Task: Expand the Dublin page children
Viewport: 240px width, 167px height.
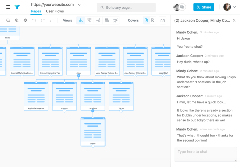Action: (93, 146)
